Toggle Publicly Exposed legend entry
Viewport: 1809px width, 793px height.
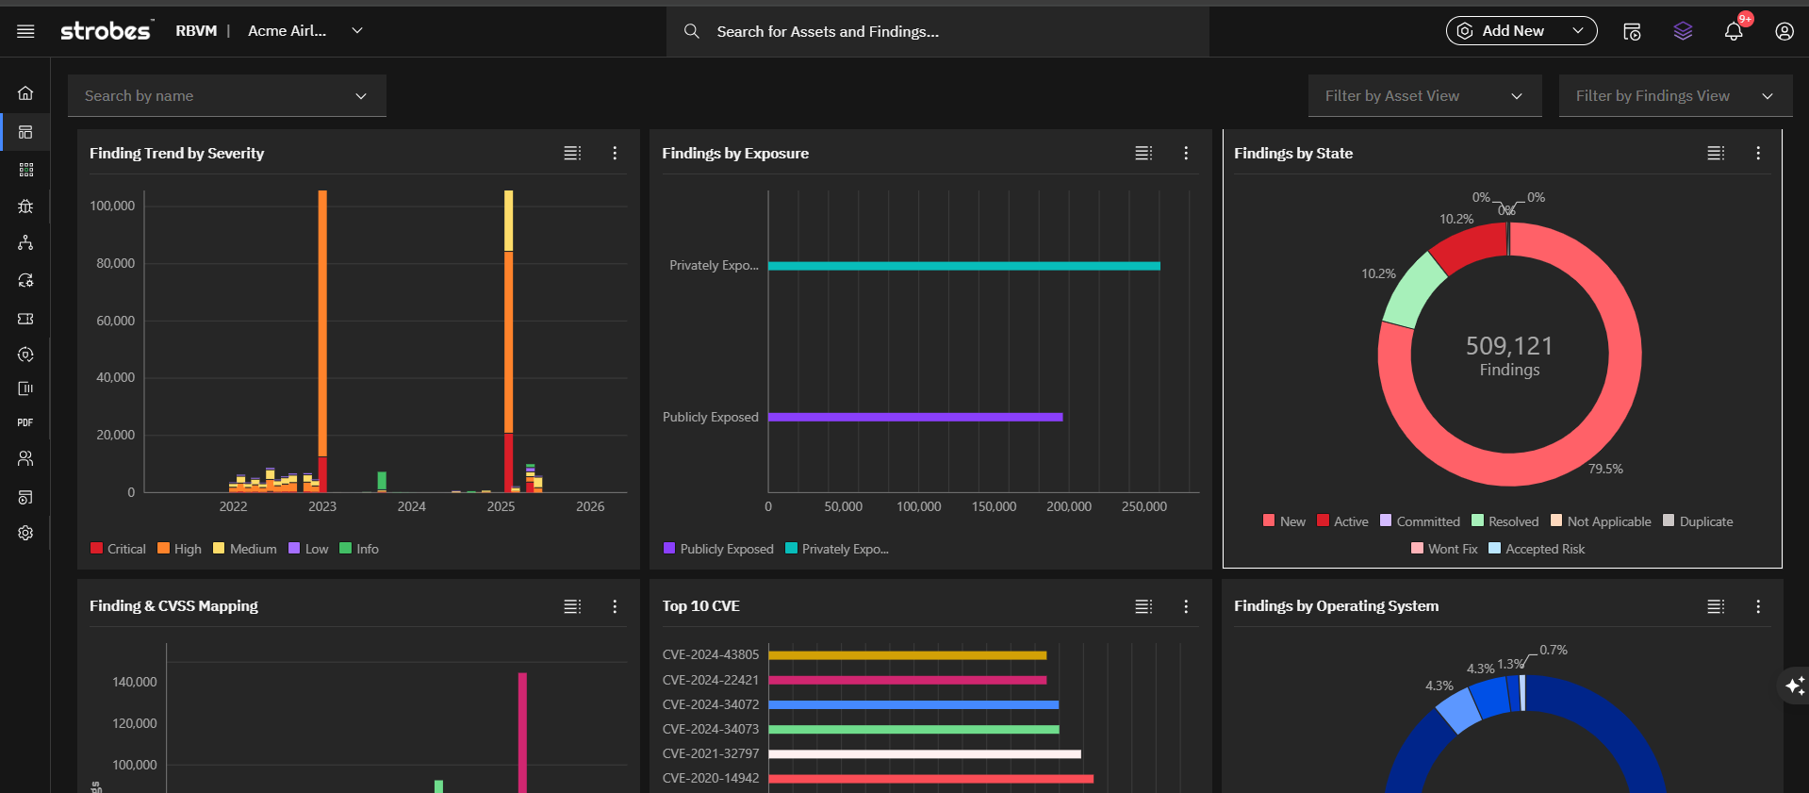pyautogui.click(x=718, y=549)
